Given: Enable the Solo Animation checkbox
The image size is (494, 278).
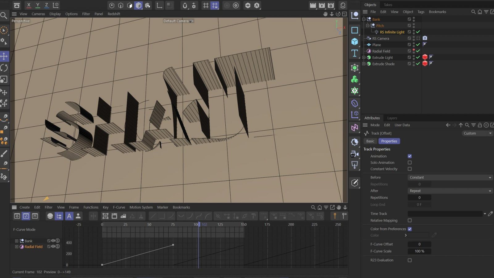Looking at the screenshot, I should pyautogui.click(x=410, y=162).
